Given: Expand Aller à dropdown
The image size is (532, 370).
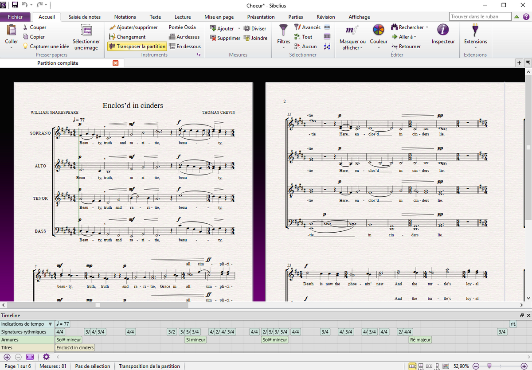Looking at the screenshot, I should 415,37.
